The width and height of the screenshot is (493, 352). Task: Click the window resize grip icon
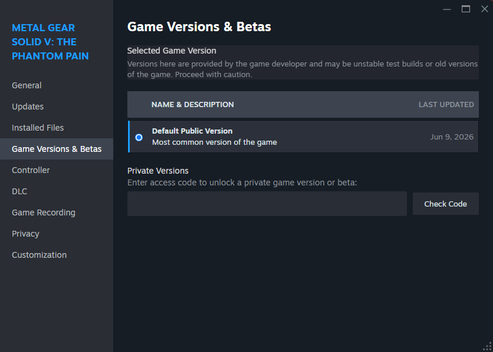point(488,347)
